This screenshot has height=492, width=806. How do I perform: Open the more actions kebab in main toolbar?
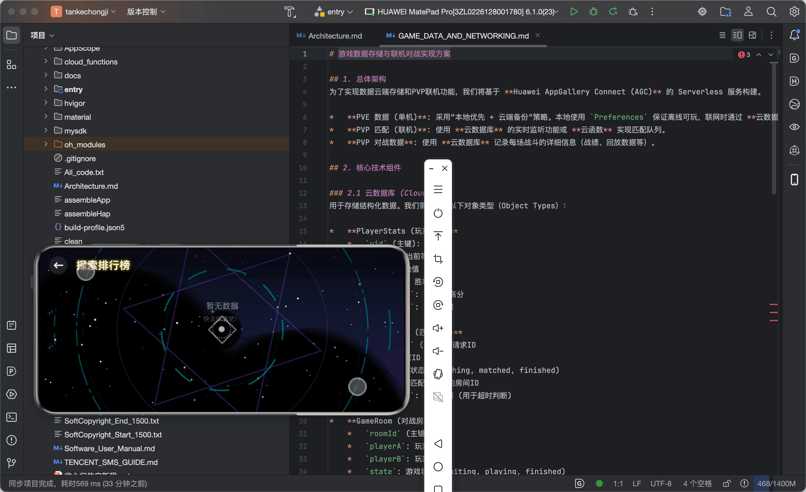[652, 12]
